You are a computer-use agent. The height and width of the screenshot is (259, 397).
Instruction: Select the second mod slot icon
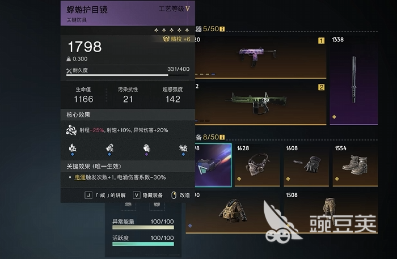tap(109, 148)
